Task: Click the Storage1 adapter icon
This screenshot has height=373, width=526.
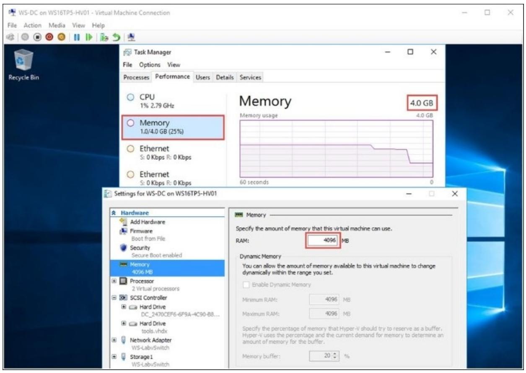Action: tap(123, 357)
